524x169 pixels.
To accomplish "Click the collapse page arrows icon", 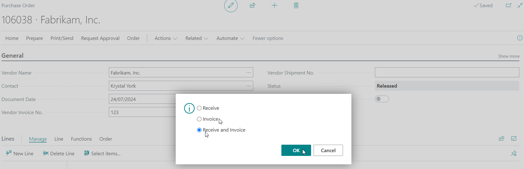I will [520, 5].
